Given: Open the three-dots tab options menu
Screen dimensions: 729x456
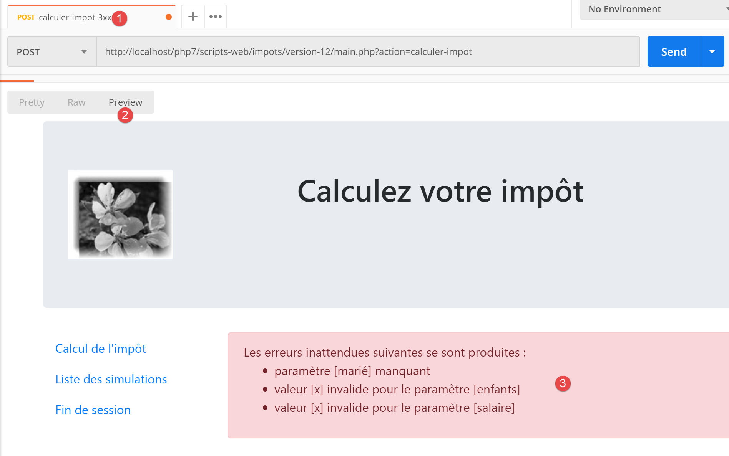Looking at the screenshot, I should [216, 17].
